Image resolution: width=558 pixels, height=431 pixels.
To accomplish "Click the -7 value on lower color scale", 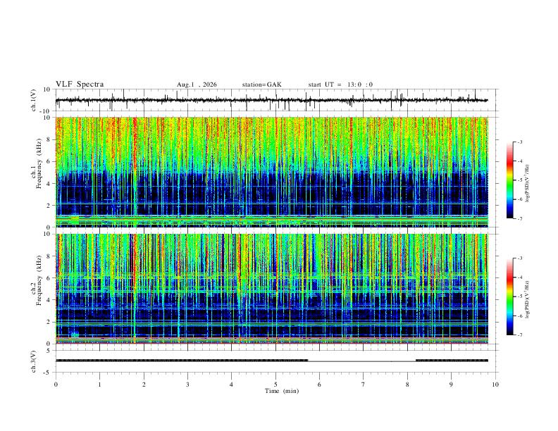I will 519,335.
